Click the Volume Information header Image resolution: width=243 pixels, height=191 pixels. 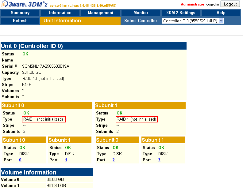tap(29, 172)
